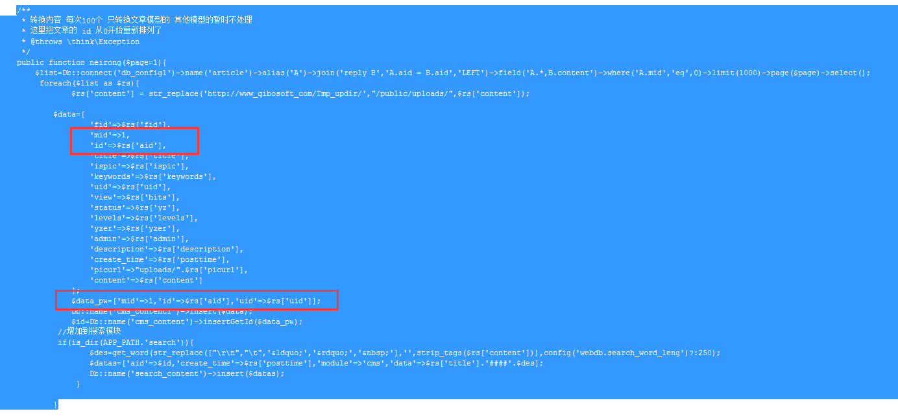Click the is_dir(APP_PATH.'search') condition line
This screenshot has width=898, height=420.
126,342
